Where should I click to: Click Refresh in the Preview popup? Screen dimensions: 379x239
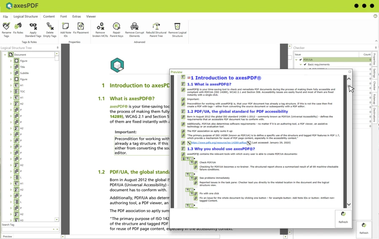(x=343, y=218)
